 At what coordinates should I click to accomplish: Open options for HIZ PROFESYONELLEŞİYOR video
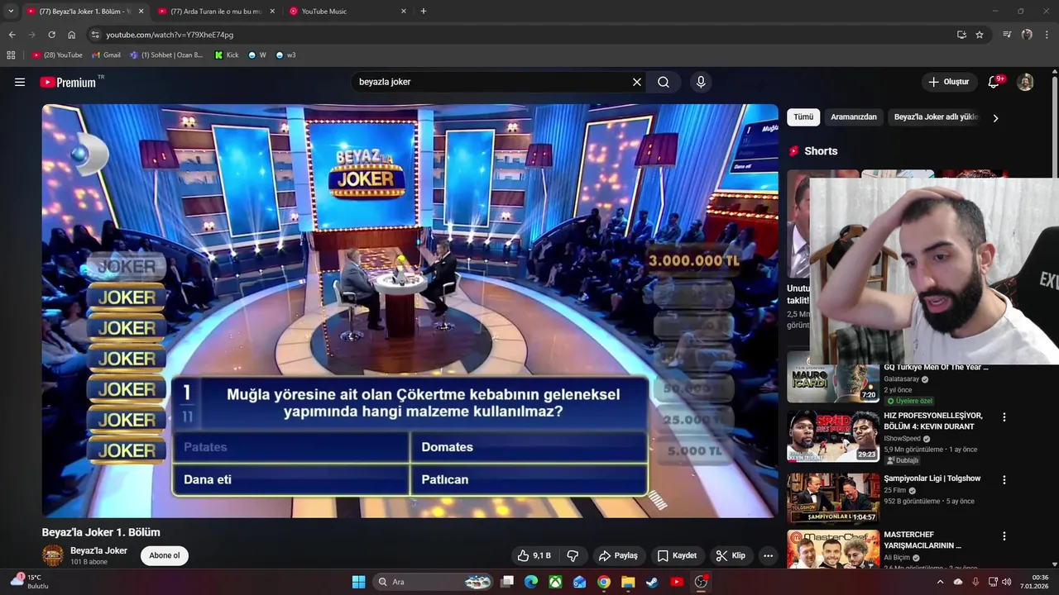pos(1004,417)
